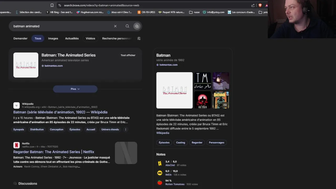Open HugAvenue.com bookmark

90,12
